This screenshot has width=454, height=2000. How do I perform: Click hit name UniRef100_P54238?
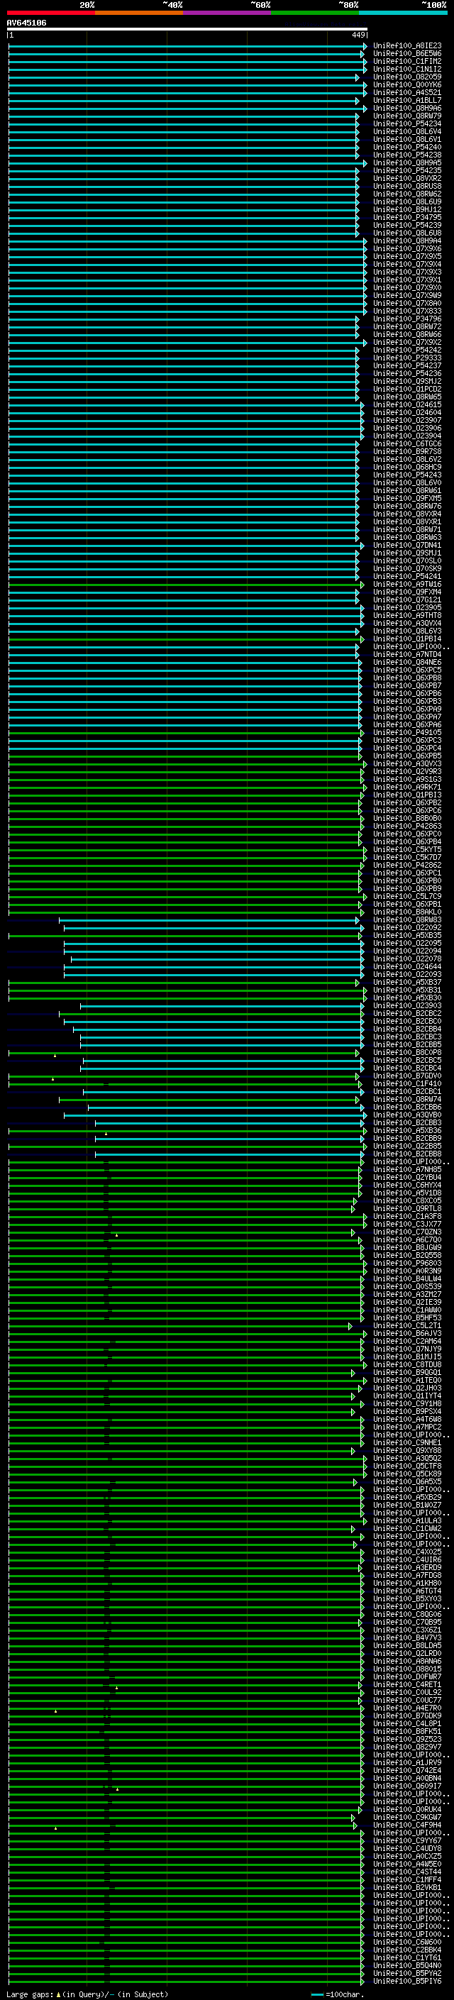tap(407, 155)
